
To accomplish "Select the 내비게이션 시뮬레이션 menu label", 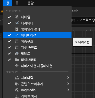I will (x=37, y=66).
